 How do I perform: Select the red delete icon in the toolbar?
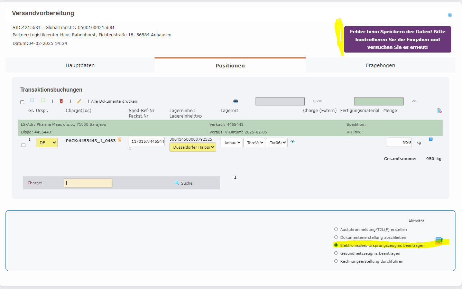(62, 101)
